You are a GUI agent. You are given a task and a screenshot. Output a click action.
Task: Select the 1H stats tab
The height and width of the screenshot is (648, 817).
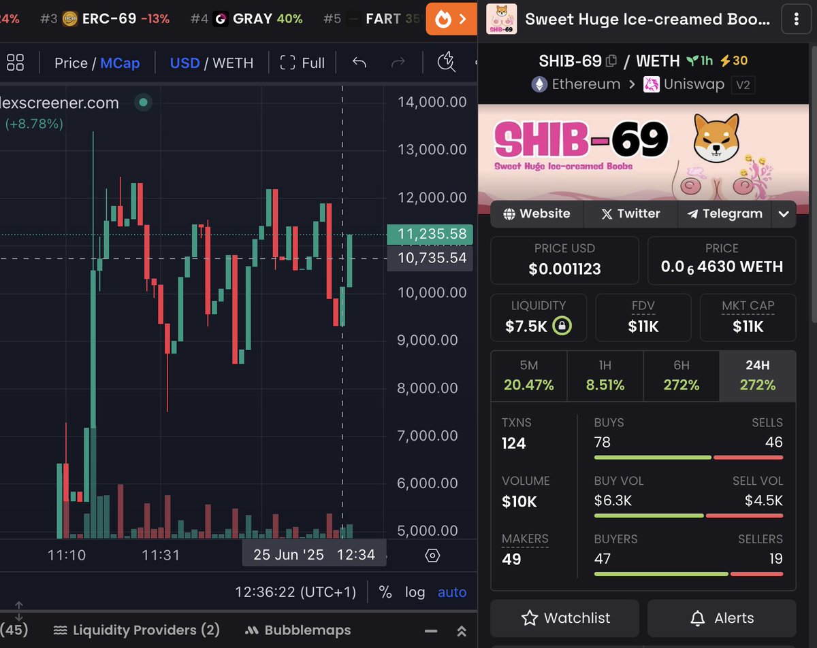click(605, 376)
